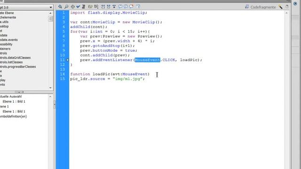This screenshot has height=169, width=301.
Task: Open the 'trols.dataGridClasses' package entry
Action: coord(16,58)
